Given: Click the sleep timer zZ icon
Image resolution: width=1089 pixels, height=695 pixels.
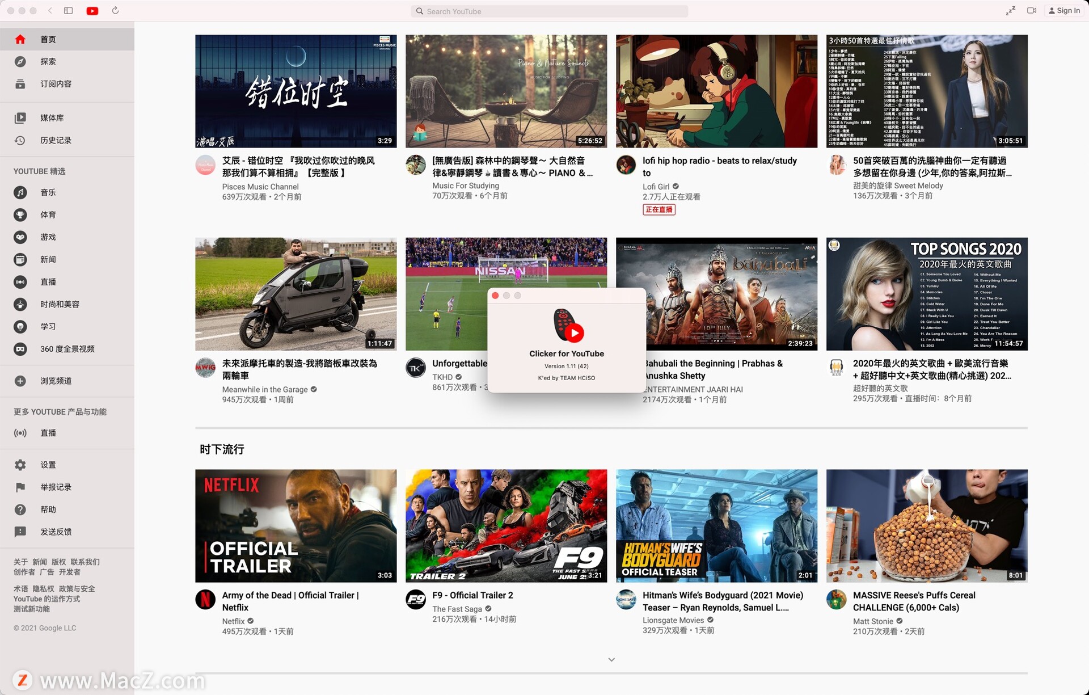Looking at the screenshot, I should (x=1011, y=11).
